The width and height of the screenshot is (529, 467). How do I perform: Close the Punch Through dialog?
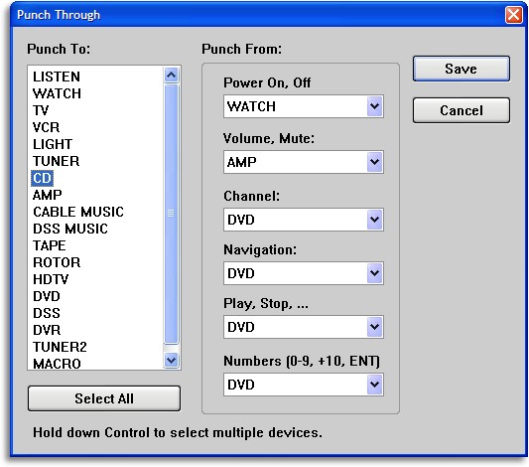point(513,15)
